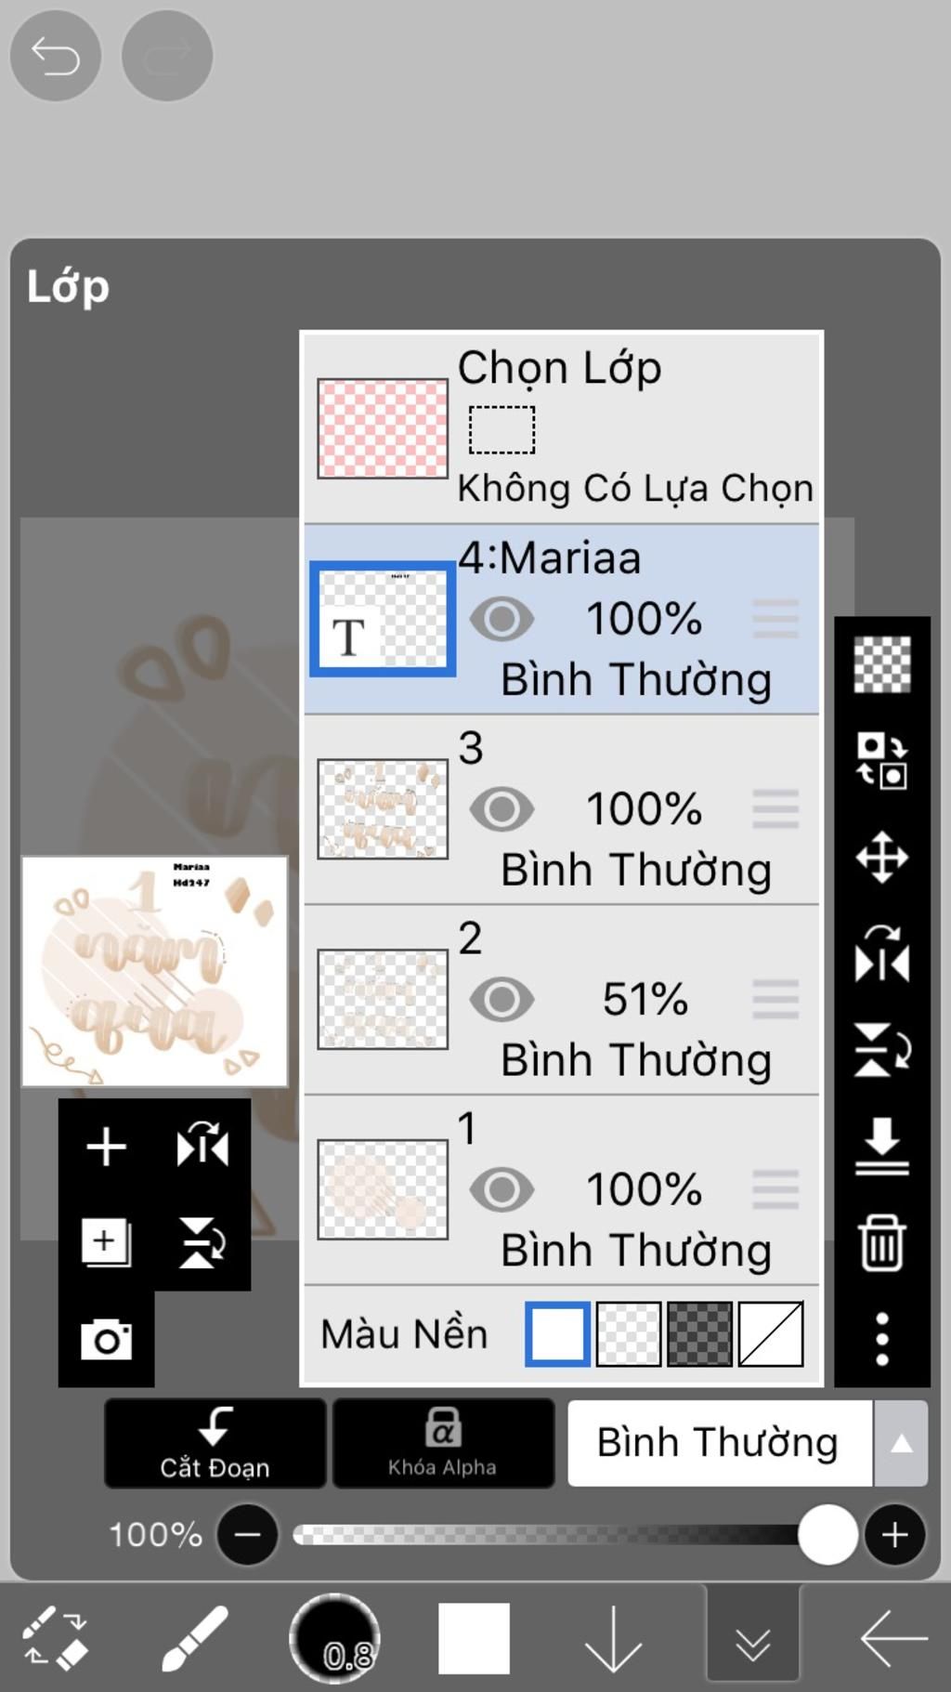Choose the white Màu Nền background swatch
Image resolution: width=951 pixels, height=1692 pixels.
click(557, 1334)
